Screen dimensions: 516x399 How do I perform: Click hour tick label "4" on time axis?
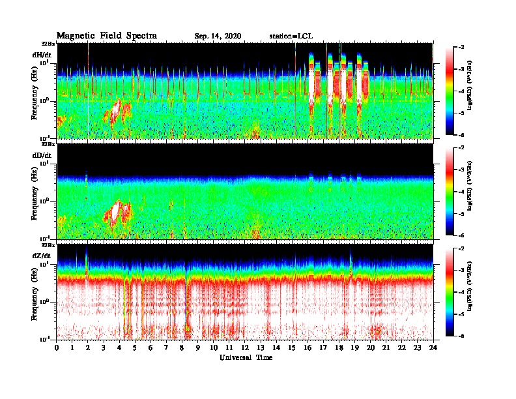pos(119,348)
